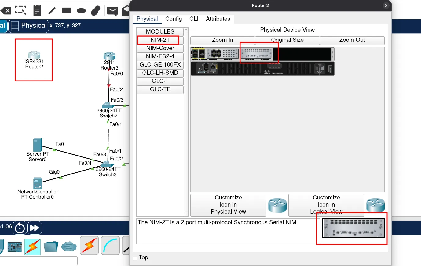Select the light blue console cable icon
Screen dimensions: 421x266
click(110, 246)
